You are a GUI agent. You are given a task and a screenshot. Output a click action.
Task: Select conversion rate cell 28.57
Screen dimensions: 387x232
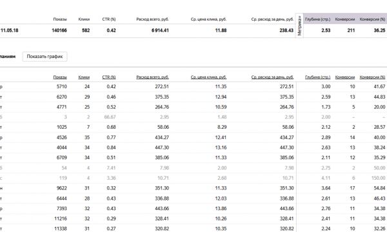380,127
